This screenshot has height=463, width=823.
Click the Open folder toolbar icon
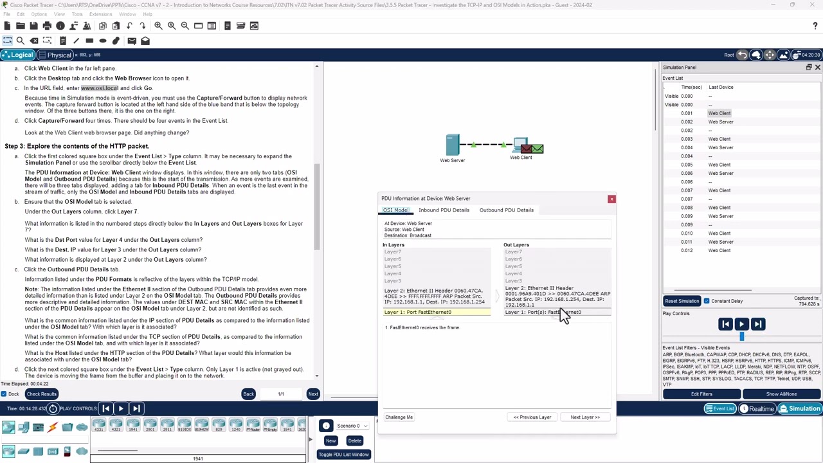click(x=21, y=26)
